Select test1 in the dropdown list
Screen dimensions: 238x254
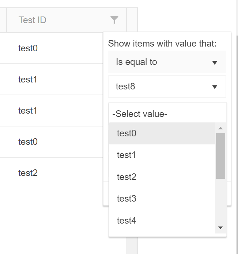[x=126, y=155]
